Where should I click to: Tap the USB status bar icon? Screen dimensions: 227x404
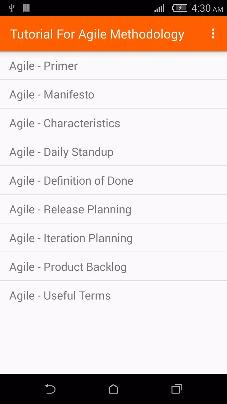click(x=12, y=8)
